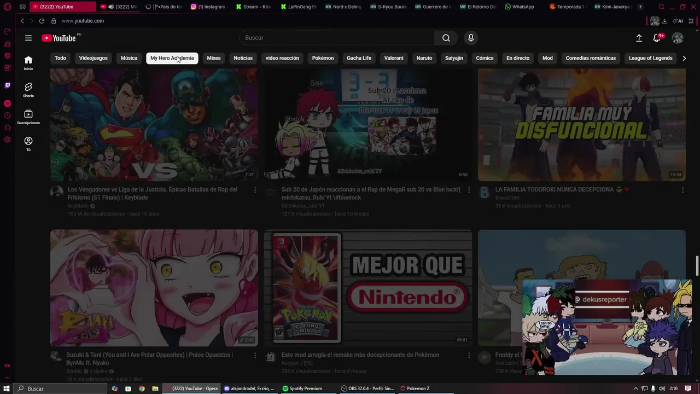This screenshot has width=700, height=394.
Task: Open Suscripciones in the sidebar
Action: point(28,117)
